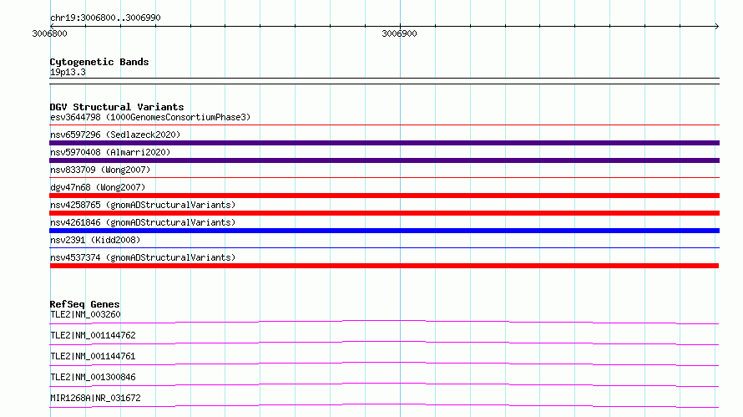Click the purple nsv5970408 variant bar

click(x=384, y=160)
